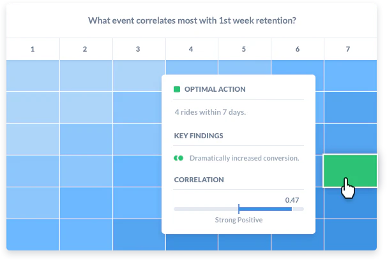Click 'Dramatically increased conversion' finding
The width and height of the screenshot is (387, 260).
point(245,158)
